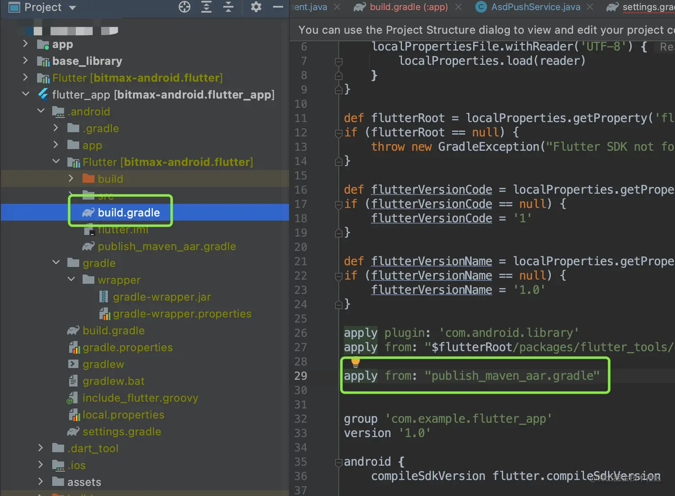Click the Flutter logo icon beside flutter_app

(43, 95)
